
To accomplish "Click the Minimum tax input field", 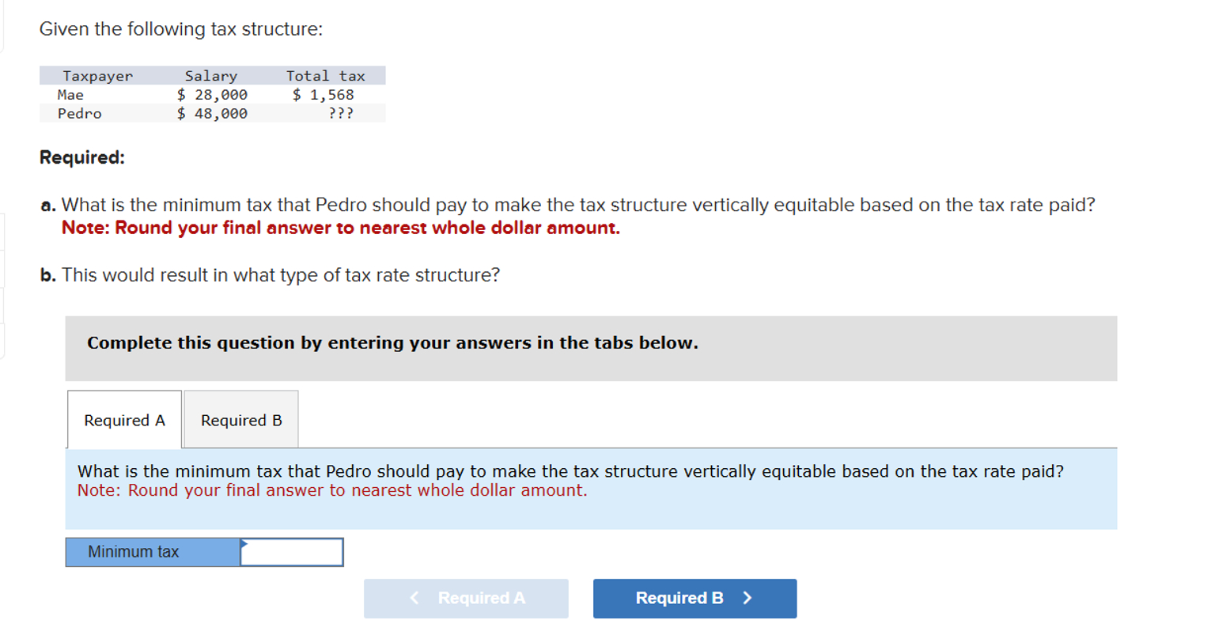I will coord(293,552).
